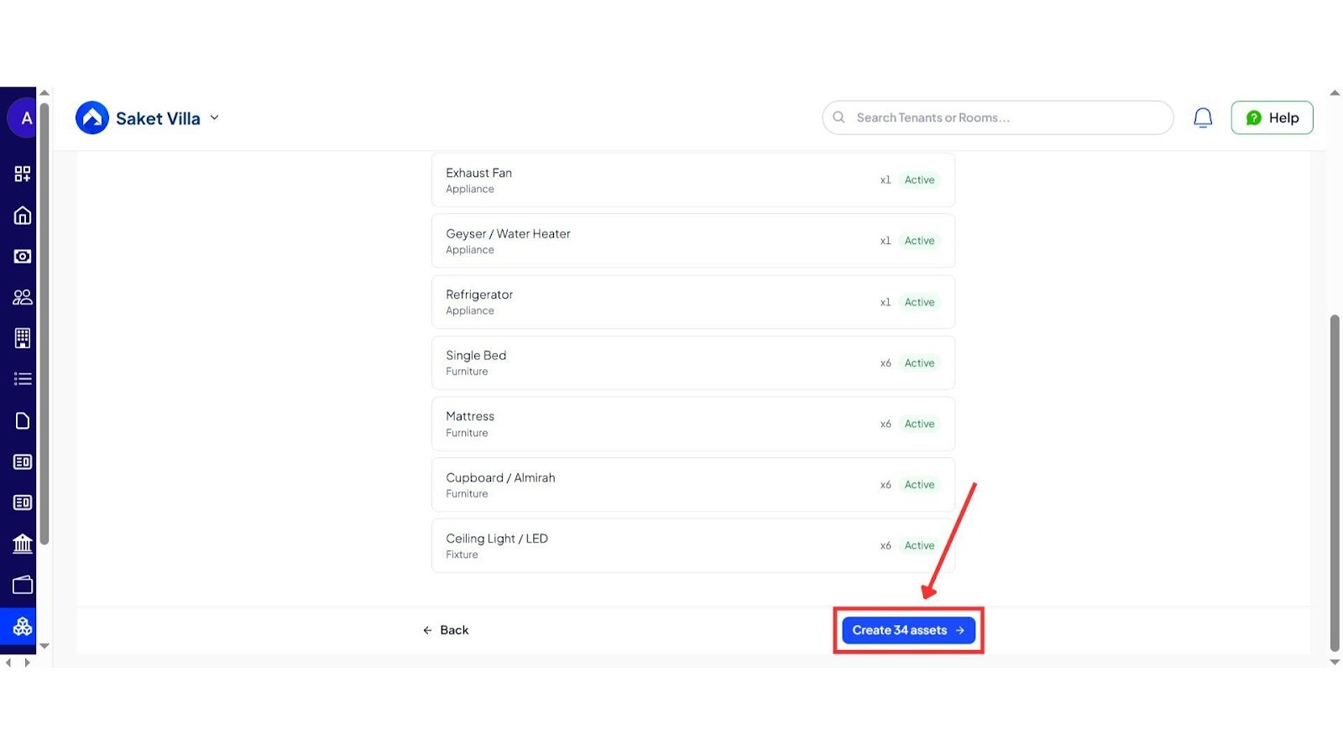Image resolution: width=1343 pixels, height=755 pixels.
Task: Click the notification bell icon
Action: pyautogui.click(x=1203, y=118)
